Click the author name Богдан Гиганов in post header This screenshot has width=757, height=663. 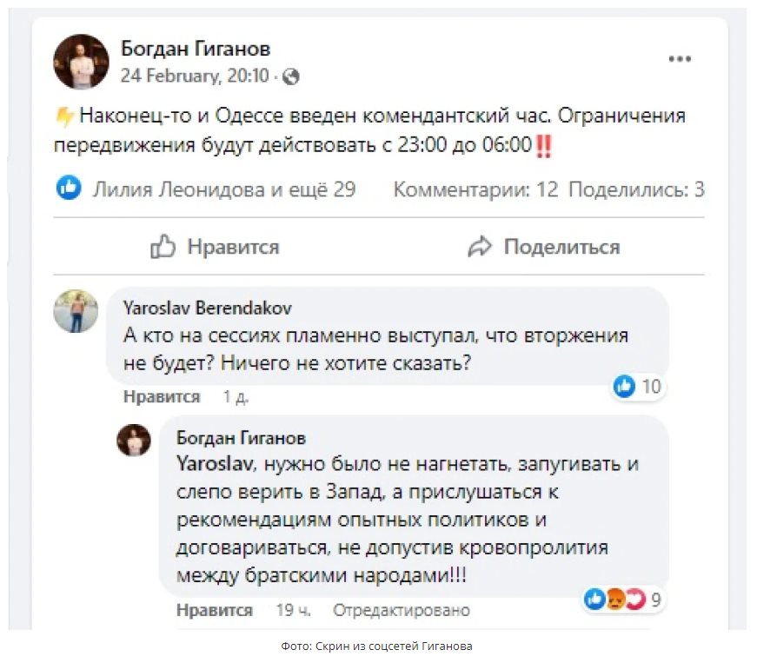tap(196, 49)
